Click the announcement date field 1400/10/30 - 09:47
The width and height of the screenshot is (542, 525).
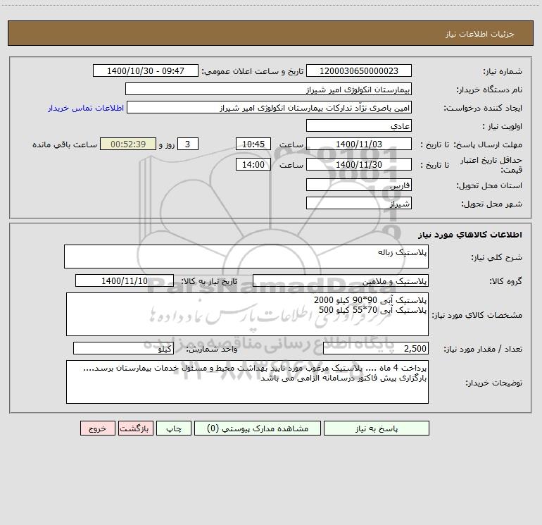pos(146,70)
